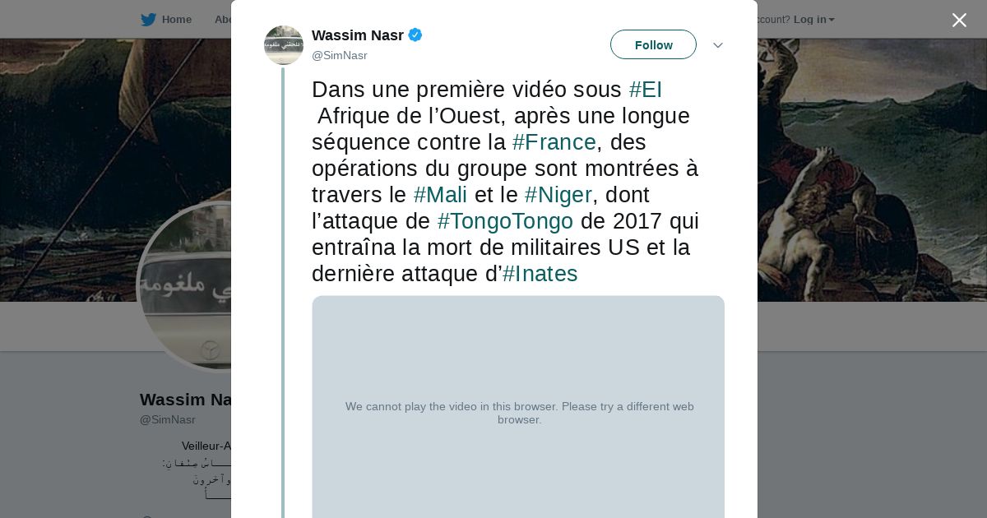Open the #Niger hashtag
This screenshot has width=987, height=518.
(x=558, y=195)
